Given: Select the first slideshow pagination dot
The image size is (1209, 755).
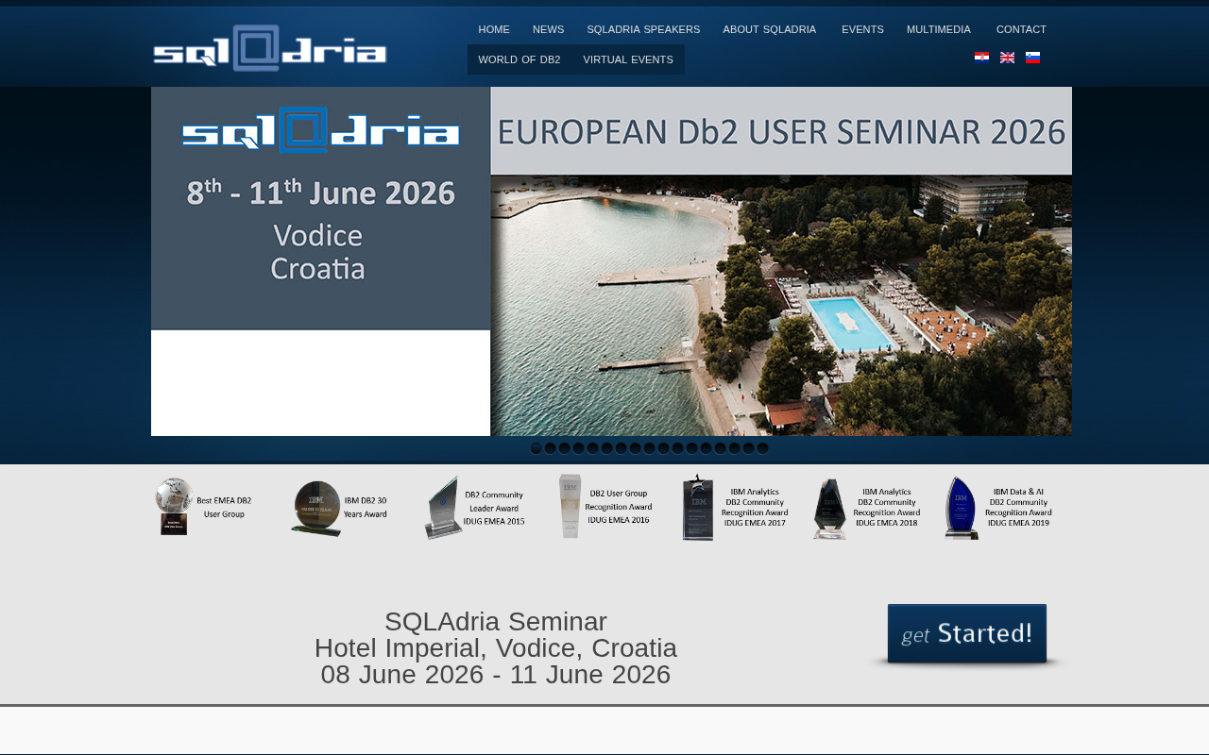Looking at the screenshot, I should [536, 448].
